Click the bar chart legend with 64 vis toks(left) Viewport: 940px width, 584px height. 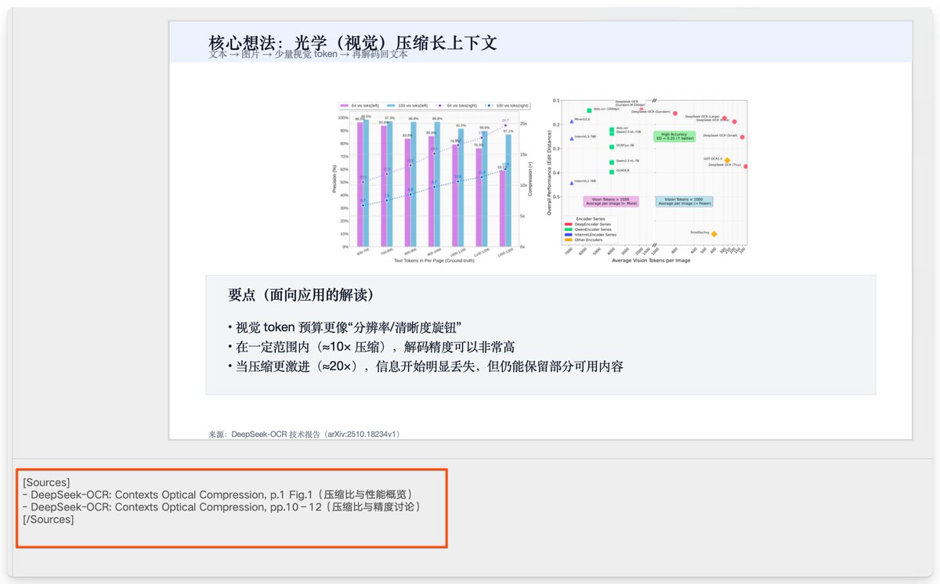coord(435,105)
